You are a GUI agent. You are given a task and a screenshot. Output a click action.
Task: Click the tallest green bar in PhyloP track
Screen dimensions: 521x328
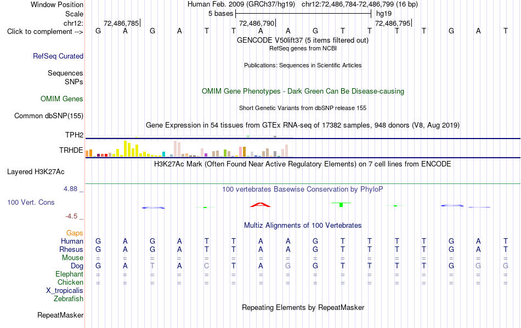341,205
